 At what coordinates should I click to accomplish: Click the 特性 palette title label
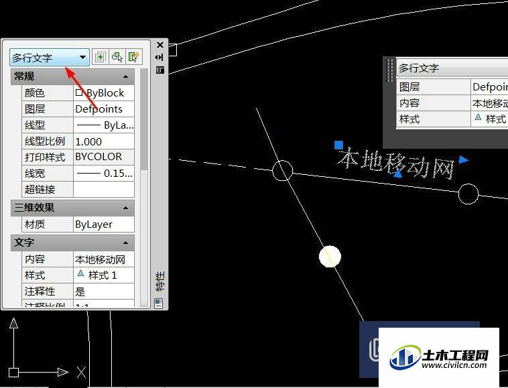[x=160, y=281]
